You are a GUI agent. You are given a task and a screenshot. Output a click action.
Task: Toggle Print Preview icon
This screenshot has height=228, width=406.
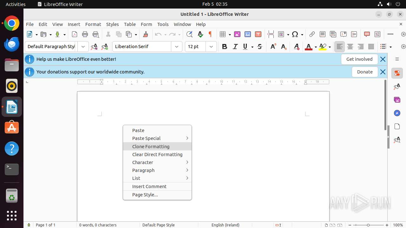click(95, 34)
